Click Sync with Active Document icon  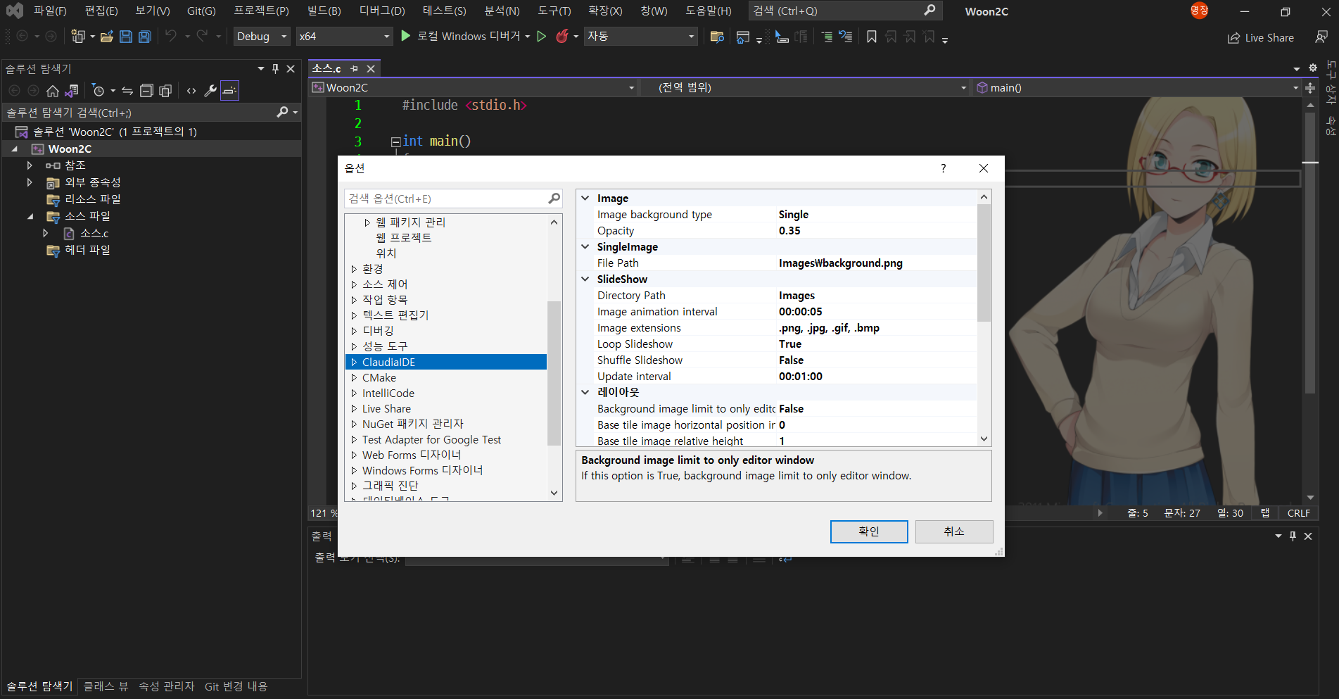point(127,91)
